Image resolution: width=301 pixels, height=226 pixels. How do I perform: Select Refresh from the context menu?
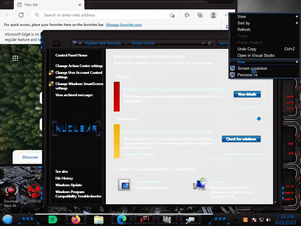click(x=264, y=30)
